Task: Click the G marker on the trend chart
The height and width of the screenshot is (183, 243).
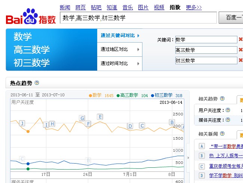Action: [82, 118]
